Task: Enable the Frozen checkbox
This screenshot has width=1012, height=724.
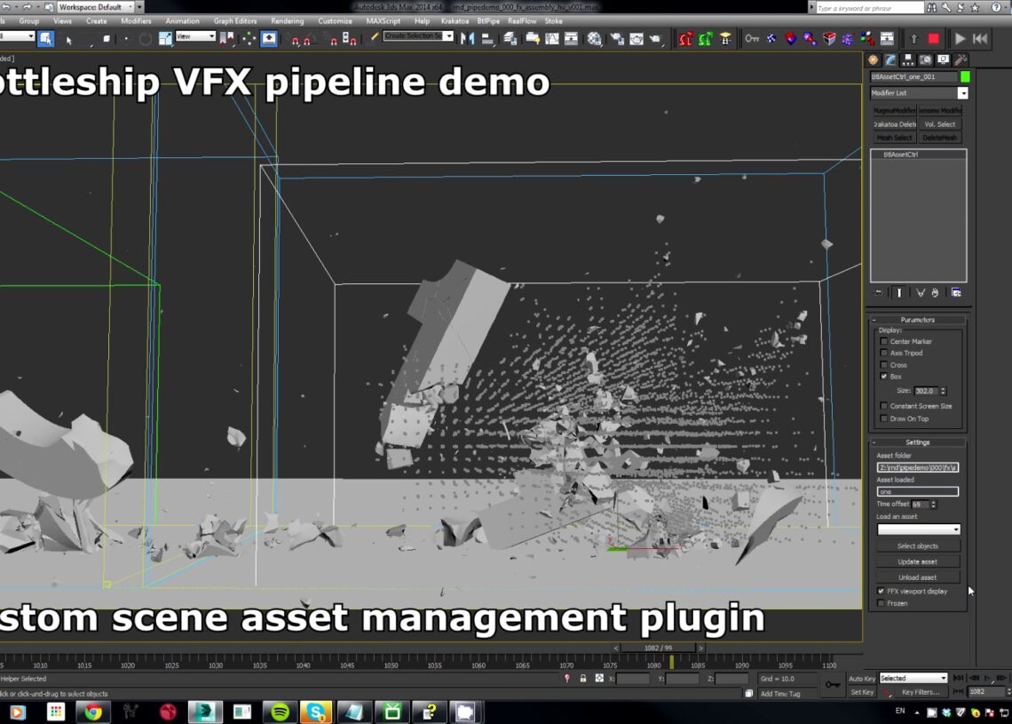Action: click(881, 603)
